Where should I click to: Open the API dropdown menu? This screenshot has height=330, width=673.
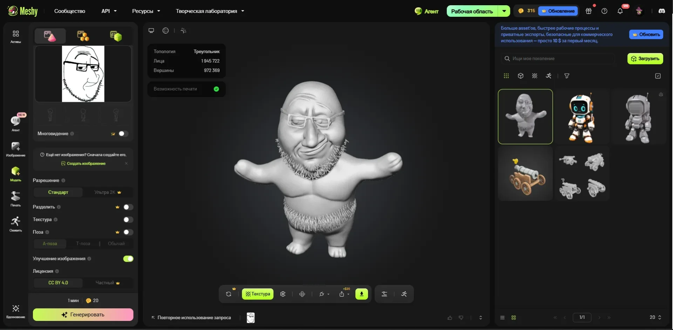point(109,11)
